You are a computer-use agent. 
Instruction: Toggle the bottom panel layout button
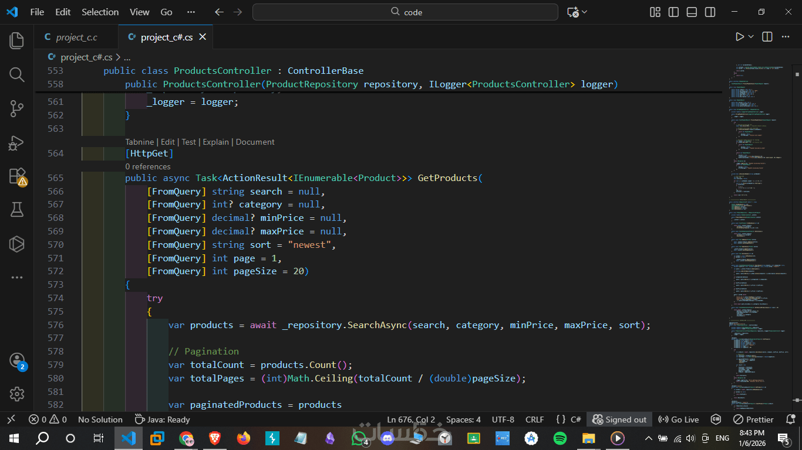coord(692,12)
